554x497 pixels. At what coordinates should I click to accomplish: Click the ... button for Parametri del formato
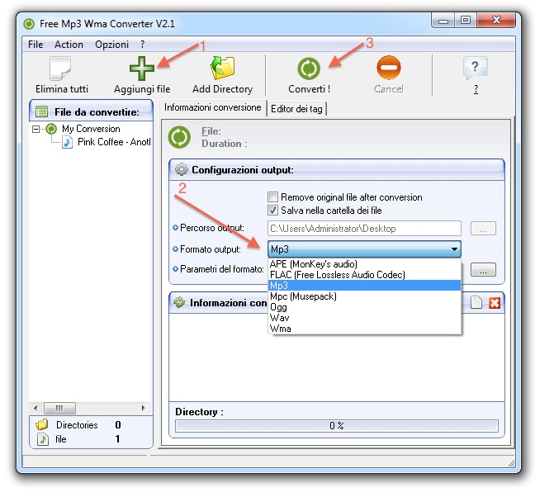[483, 269]
